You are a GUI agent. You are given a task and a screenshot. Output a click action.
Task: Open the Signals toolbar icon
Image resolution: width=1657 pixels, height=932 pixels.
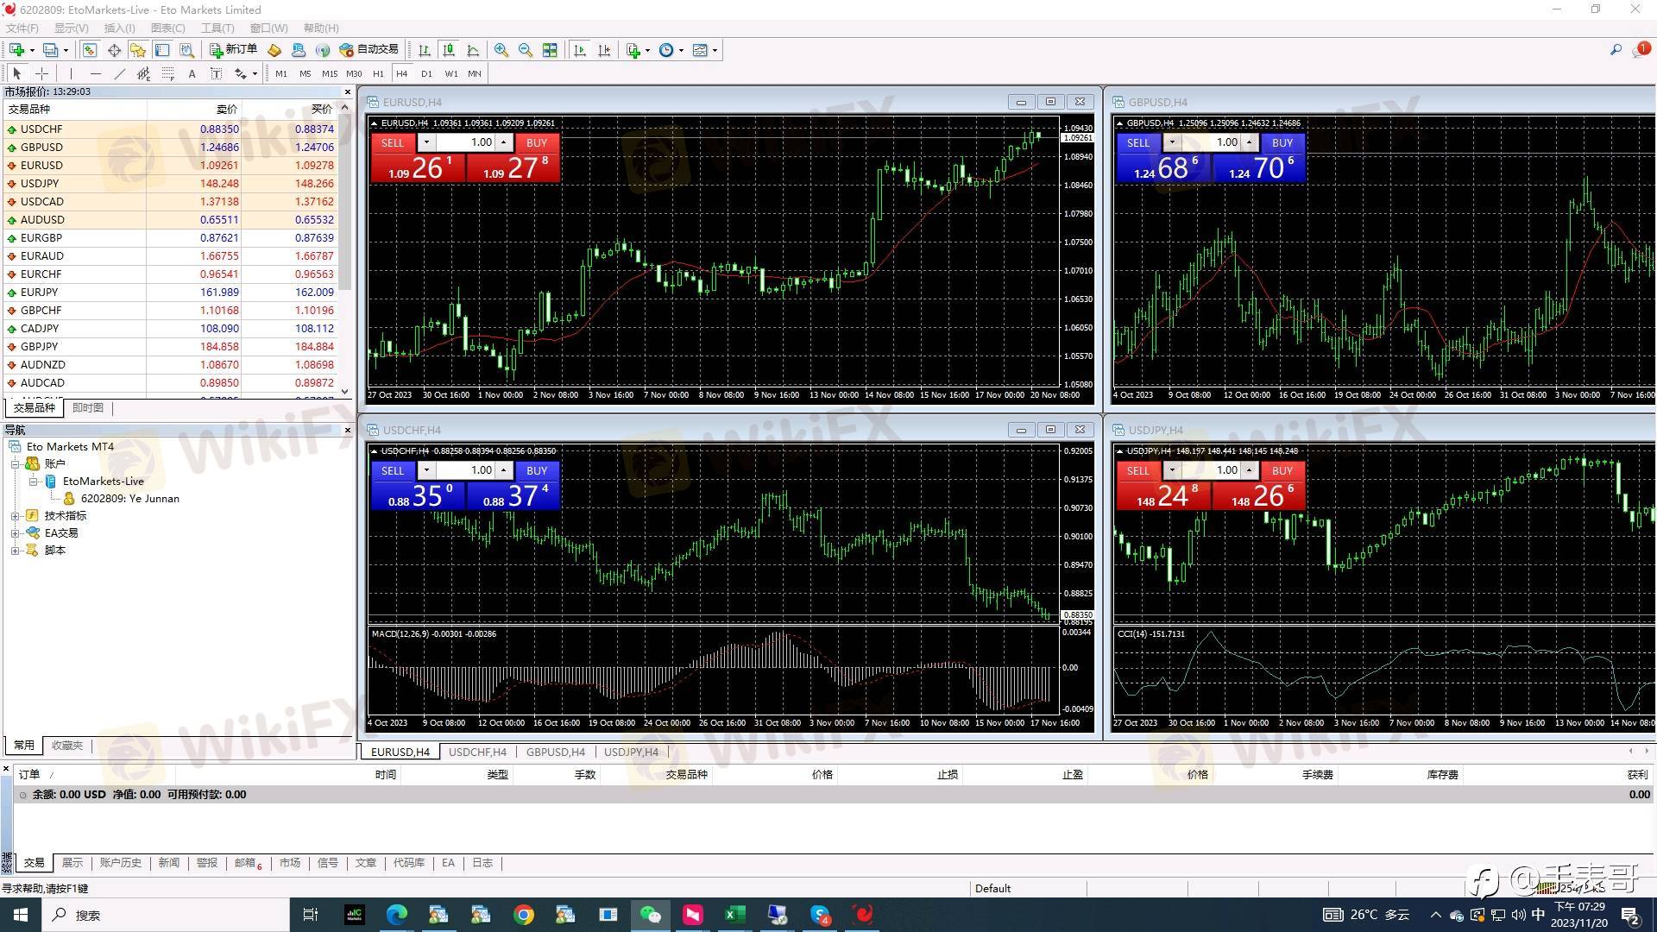(x=323, y=50)
